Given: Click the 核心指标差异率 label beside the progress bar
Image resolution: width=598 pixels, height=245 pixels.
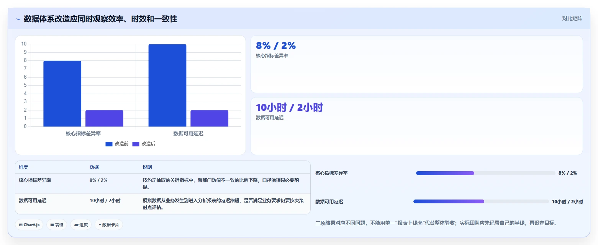Looking at the screenshot, I should [x=331, y=173].
